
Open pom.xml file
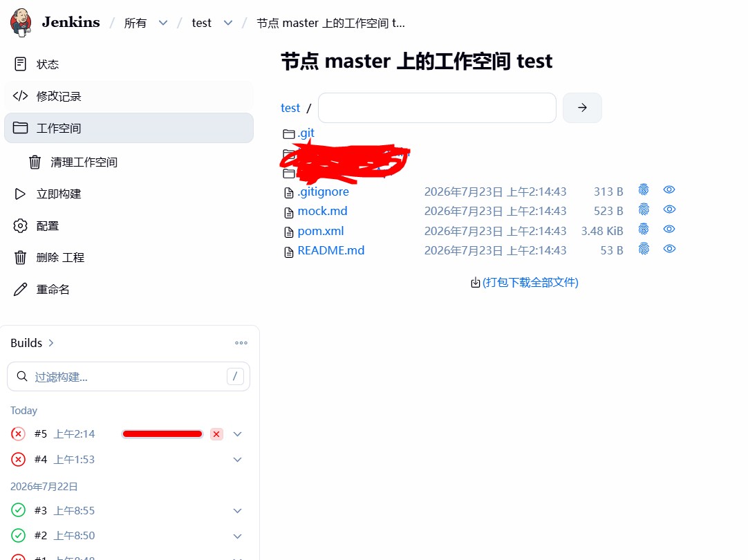321,231
